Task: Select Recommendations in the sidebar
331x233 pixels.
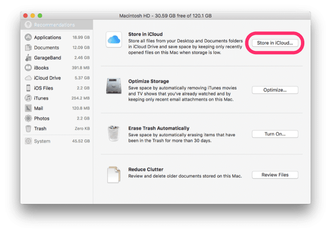Action: point(57,25)
